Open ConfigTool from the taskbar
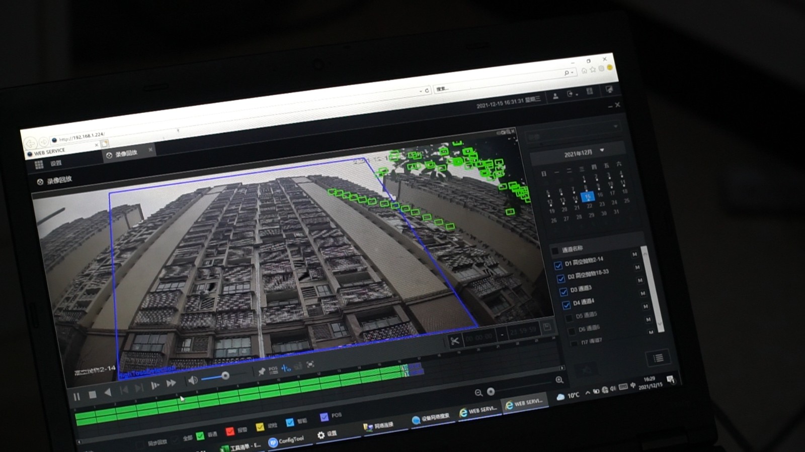Viewport: 805px width, 452px height. (286, 440)
